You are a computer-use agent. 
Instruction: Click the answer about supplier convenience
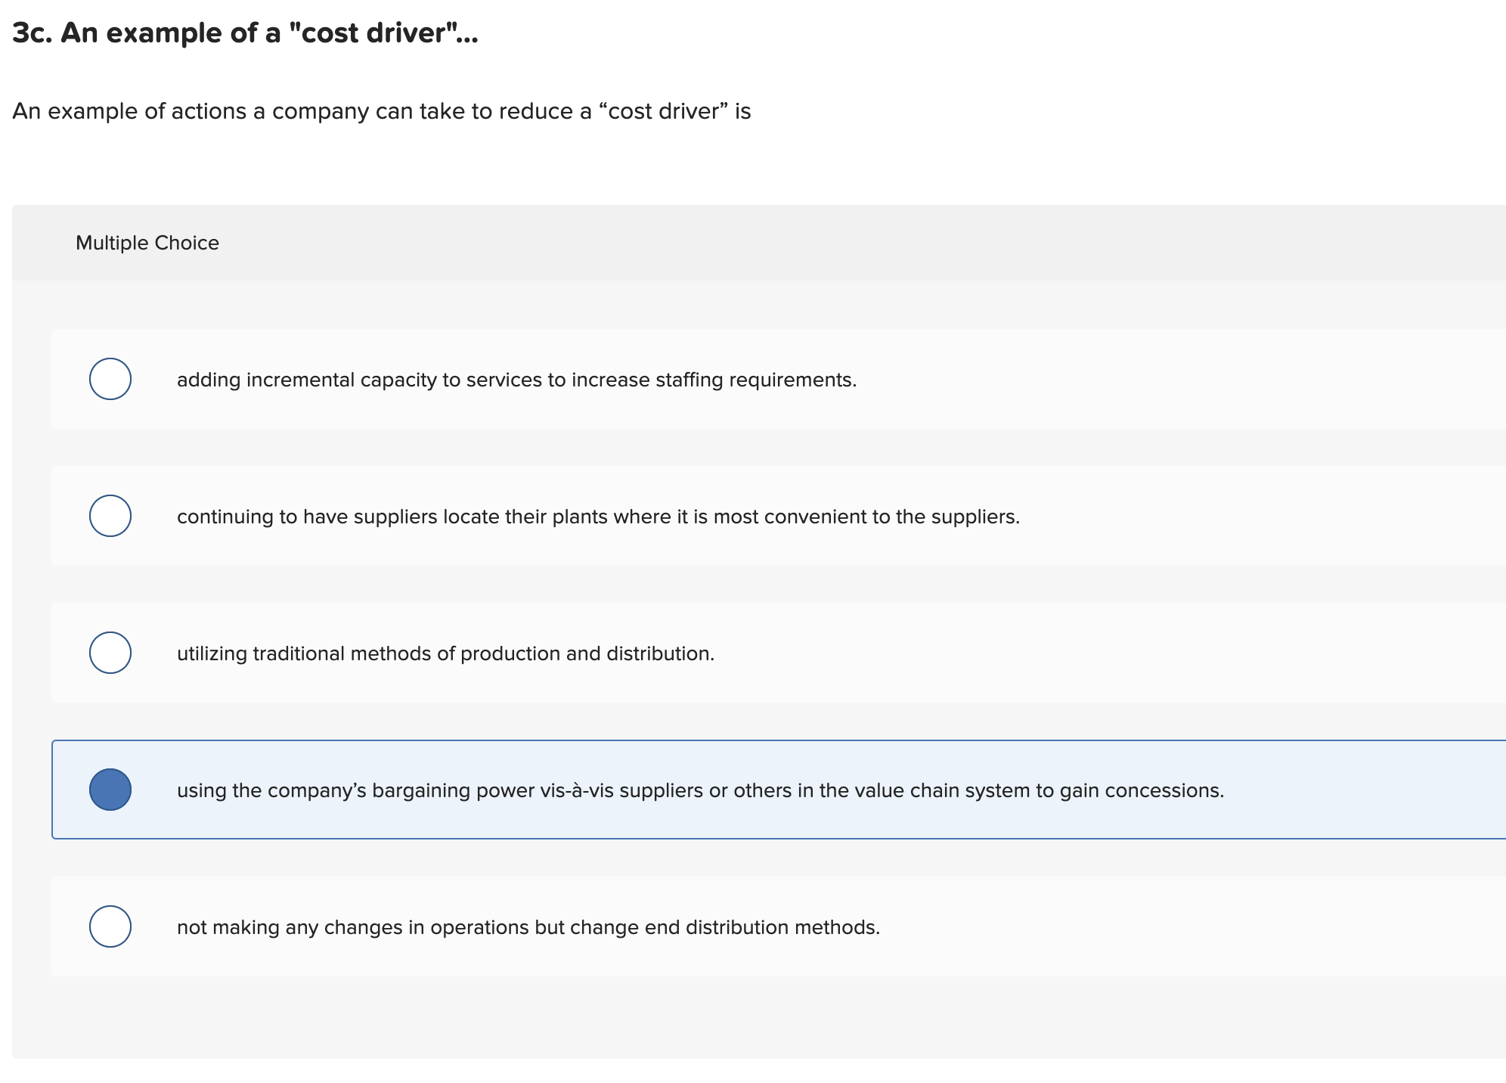598,517
